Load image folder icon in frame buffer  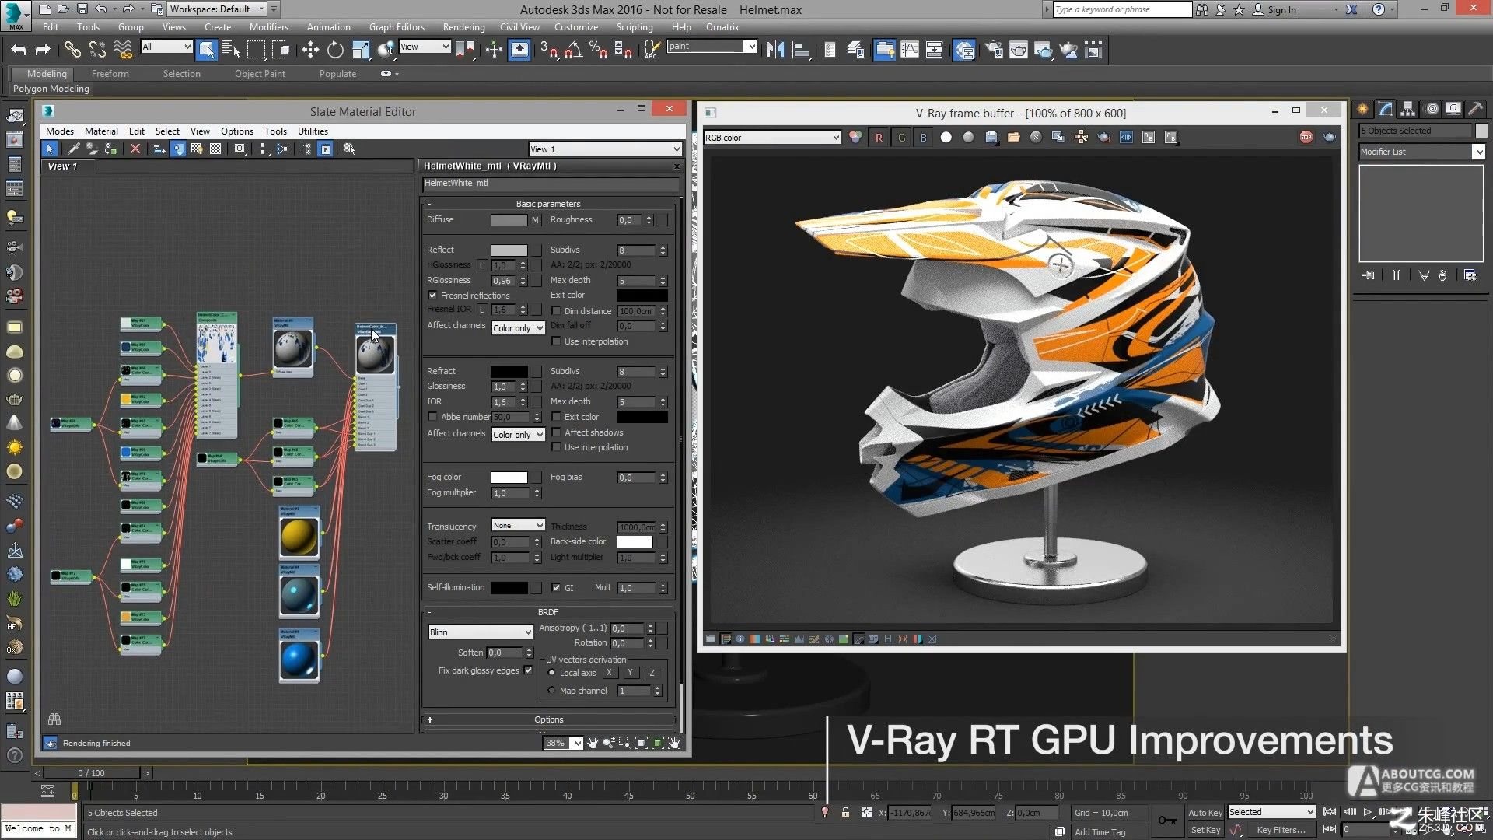click(1013, 137)
